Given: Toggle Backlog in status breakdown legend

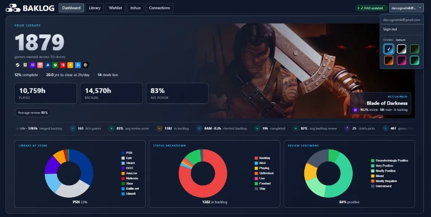Looking at the screenshot, I should [263, 158].
